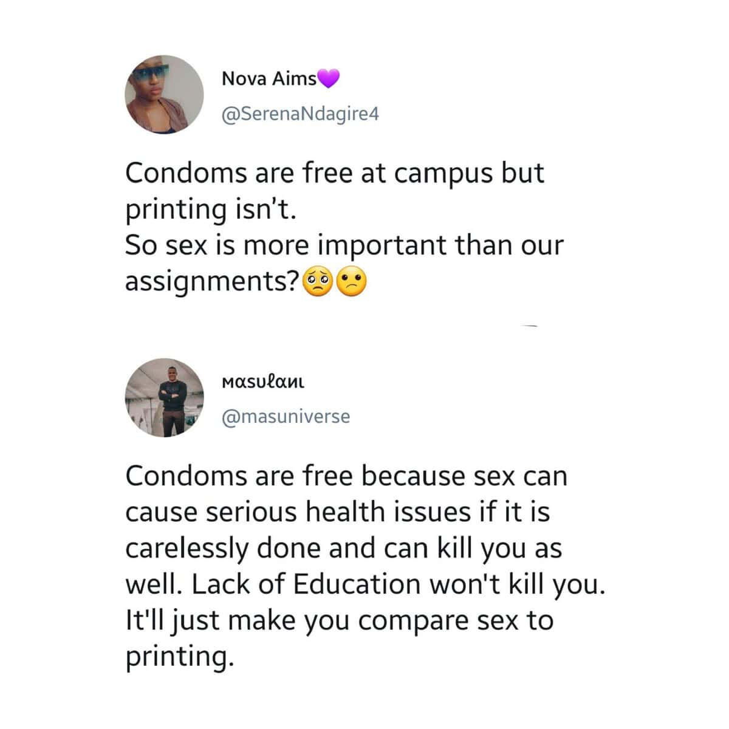This screenshot has height=729, width=729.
Task: Visit the @SerenaNdagire4 handle
Action: (x=300, y=114)
